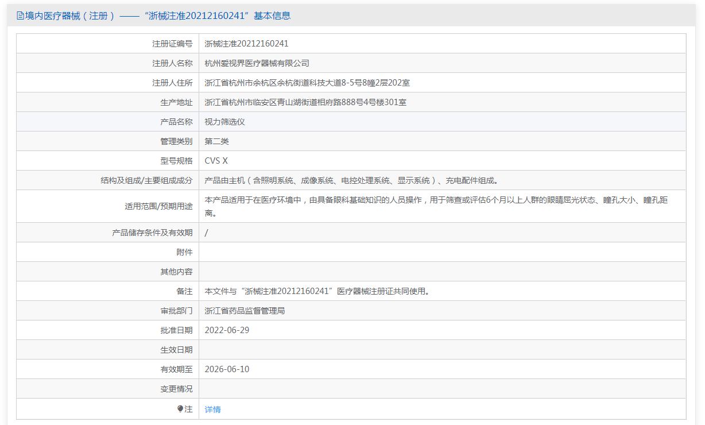Image resolution: width=705 pixels, height=425 pixels.
Task: Click registrant name 杭州爱视界医疗器械有限公司
Action: (x=257, y=63)
